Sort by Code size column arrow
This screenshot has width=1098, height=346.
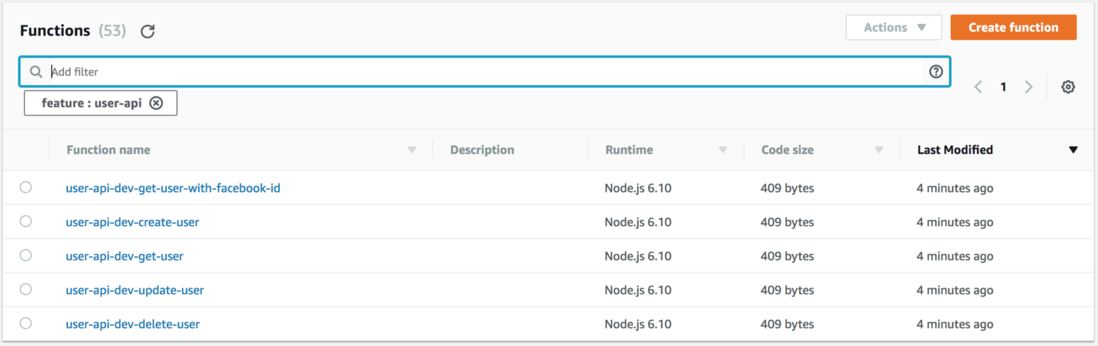point(878,150)
